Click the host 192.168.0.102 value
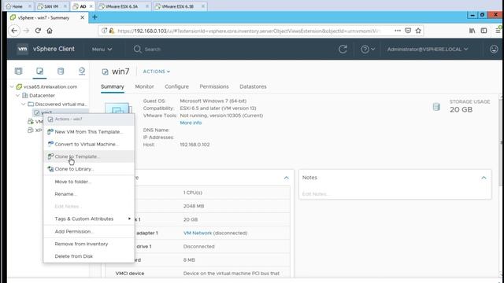504x283 pixels. tap(195, 145)
